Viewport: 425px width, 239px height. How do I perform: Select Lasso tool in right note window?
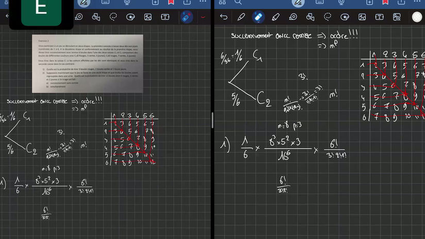pos(328,17)
